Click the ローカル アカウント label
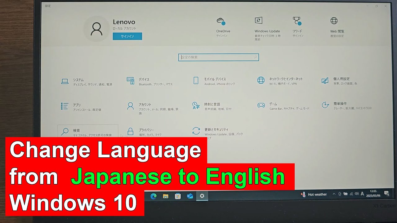Viewport: 397px width, 223px height. (x=124, y=28)
